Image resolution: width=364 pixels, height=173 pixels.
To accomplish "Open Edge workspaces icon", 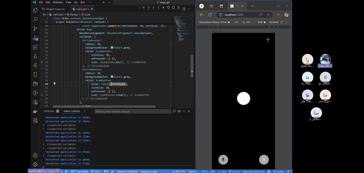I will pyautogui.click(x=211, y=6).
